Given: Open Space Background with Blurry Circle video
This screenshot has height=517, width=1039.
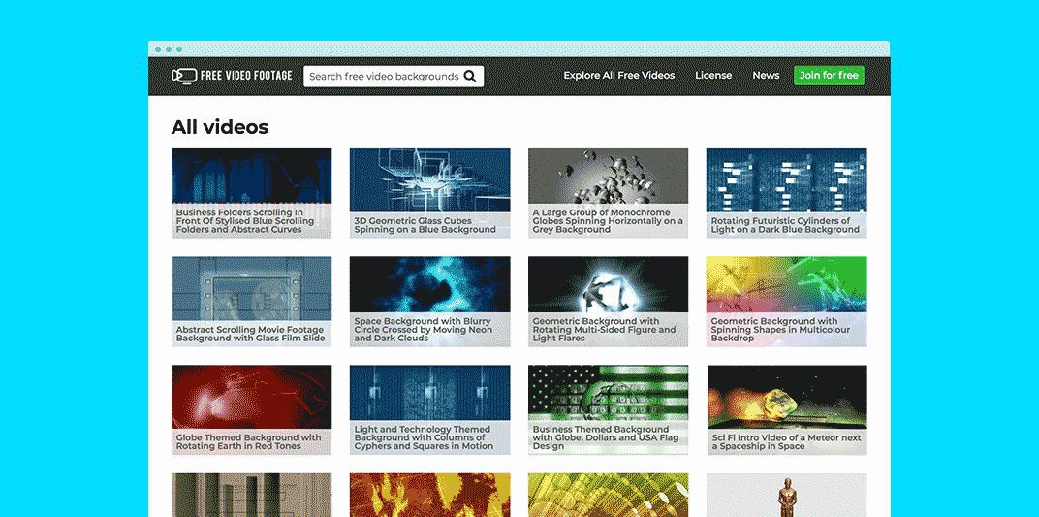Looking at the screenshot, I should [x=429, y=302].
